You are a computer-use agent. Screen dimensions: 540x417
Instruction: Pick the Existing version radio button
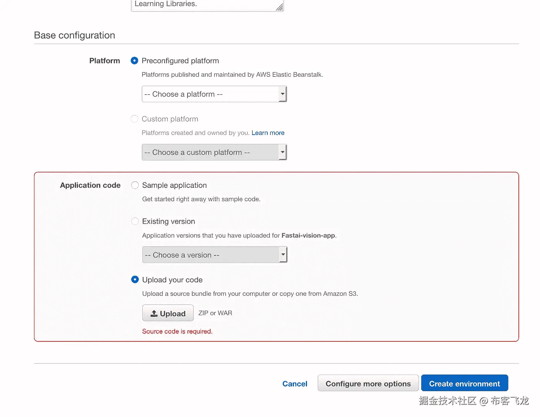click(x=135, y=221)
